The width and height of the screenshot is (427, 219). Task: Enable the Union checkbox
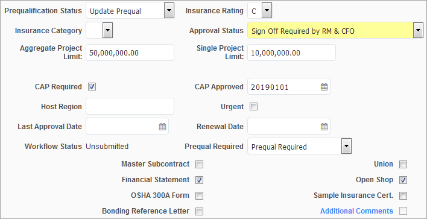(x=403, y=164)
